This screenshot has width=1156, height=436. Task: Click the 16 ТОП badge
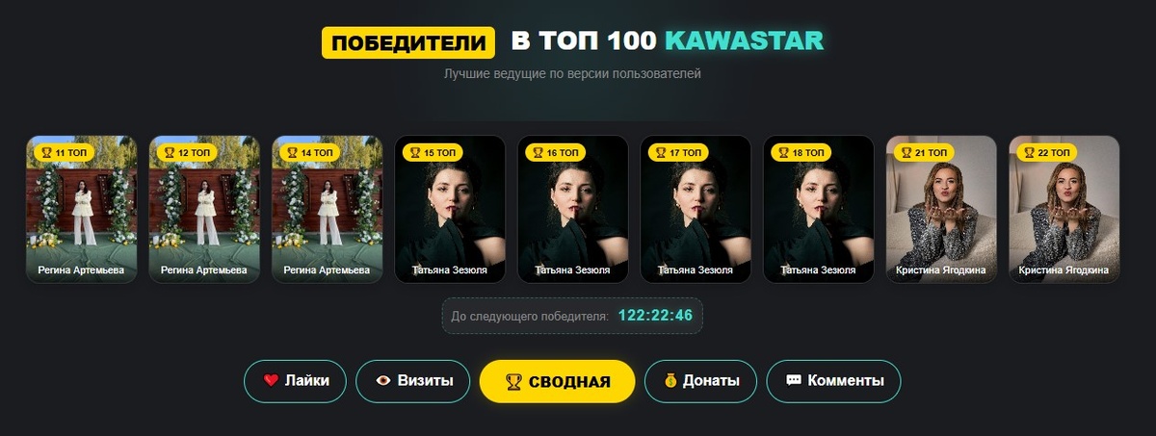click(555, 152)
